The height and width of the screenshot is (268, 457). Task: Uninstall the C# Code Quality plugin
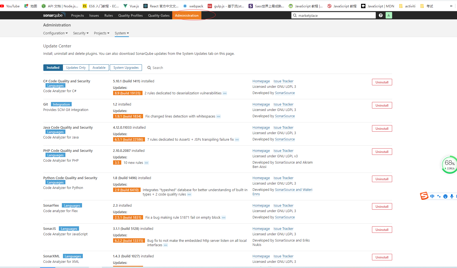coord(382,82)
